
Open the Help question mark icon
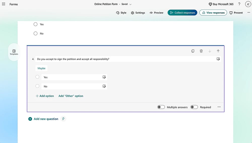(239, 4)
